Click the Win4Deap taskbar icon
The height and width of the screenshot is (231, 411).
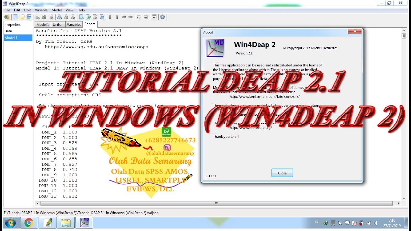click(84, 223)
